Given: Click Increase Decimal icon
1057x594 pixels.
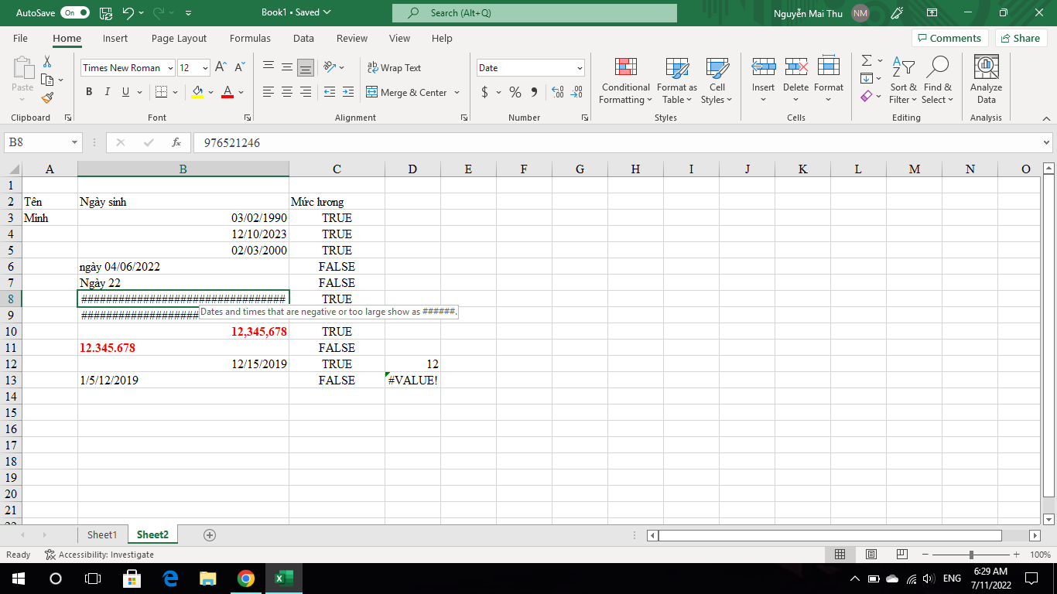Looking at the screenshot, I should point(558,92).
